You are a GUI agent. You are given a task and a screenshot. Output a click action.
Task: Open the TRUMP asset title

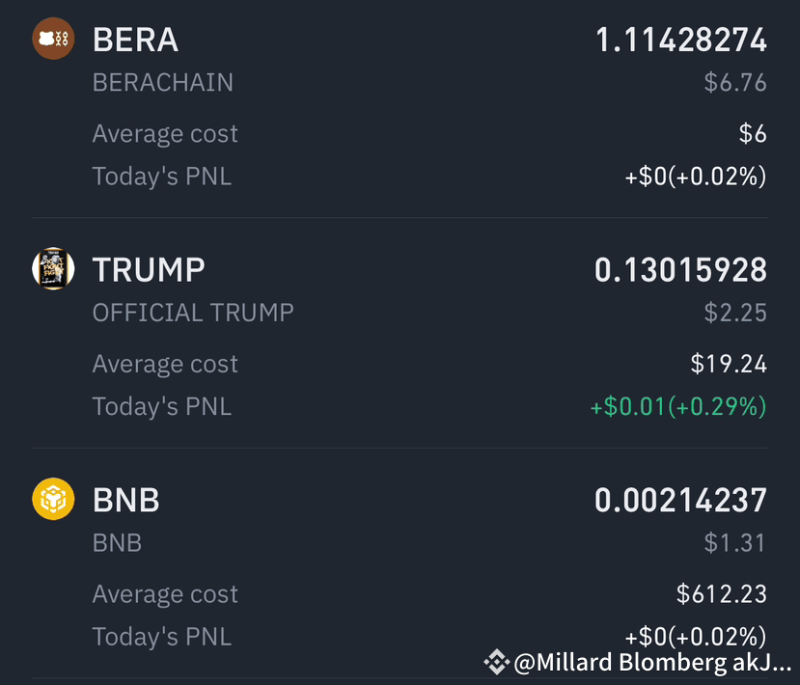tap(149, 270)
